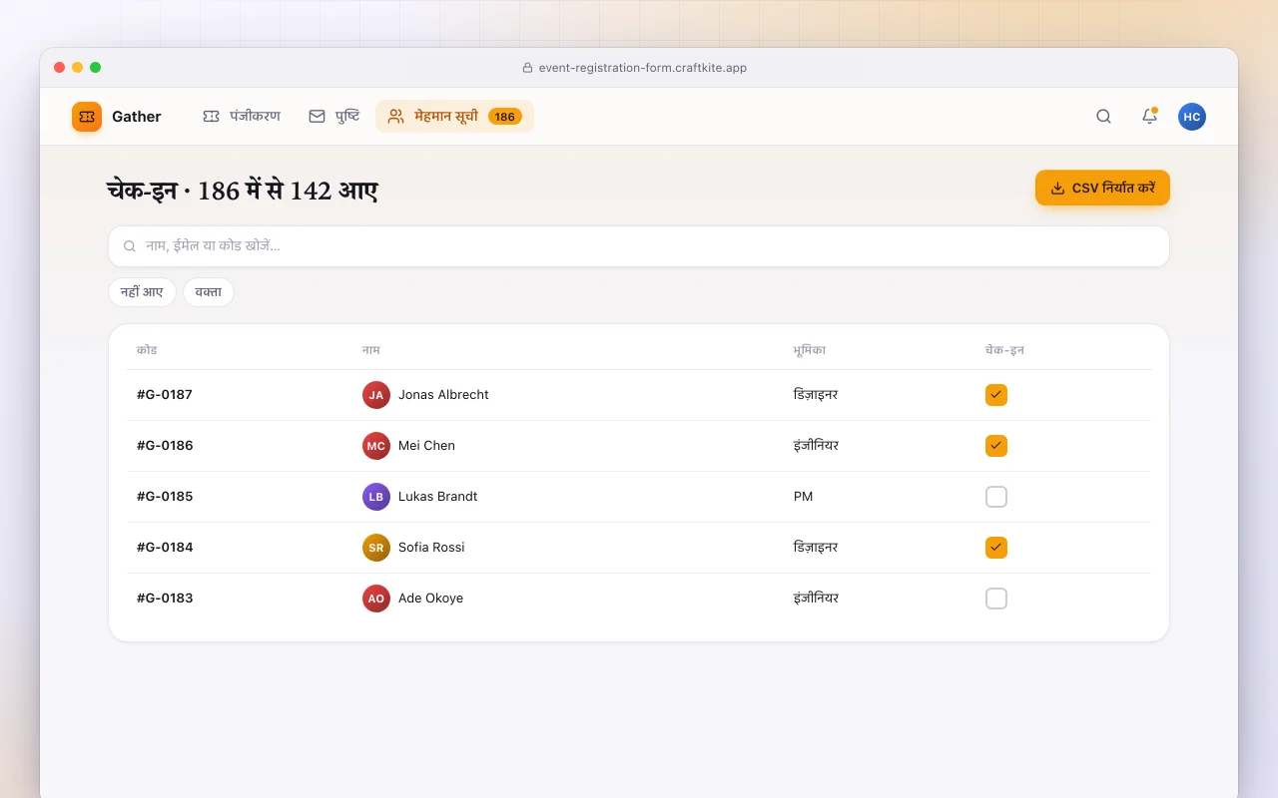Screen dimensions: 1278x798
Task: Switch to the पंजीकरण tab
Action: [x=242, y=117]
